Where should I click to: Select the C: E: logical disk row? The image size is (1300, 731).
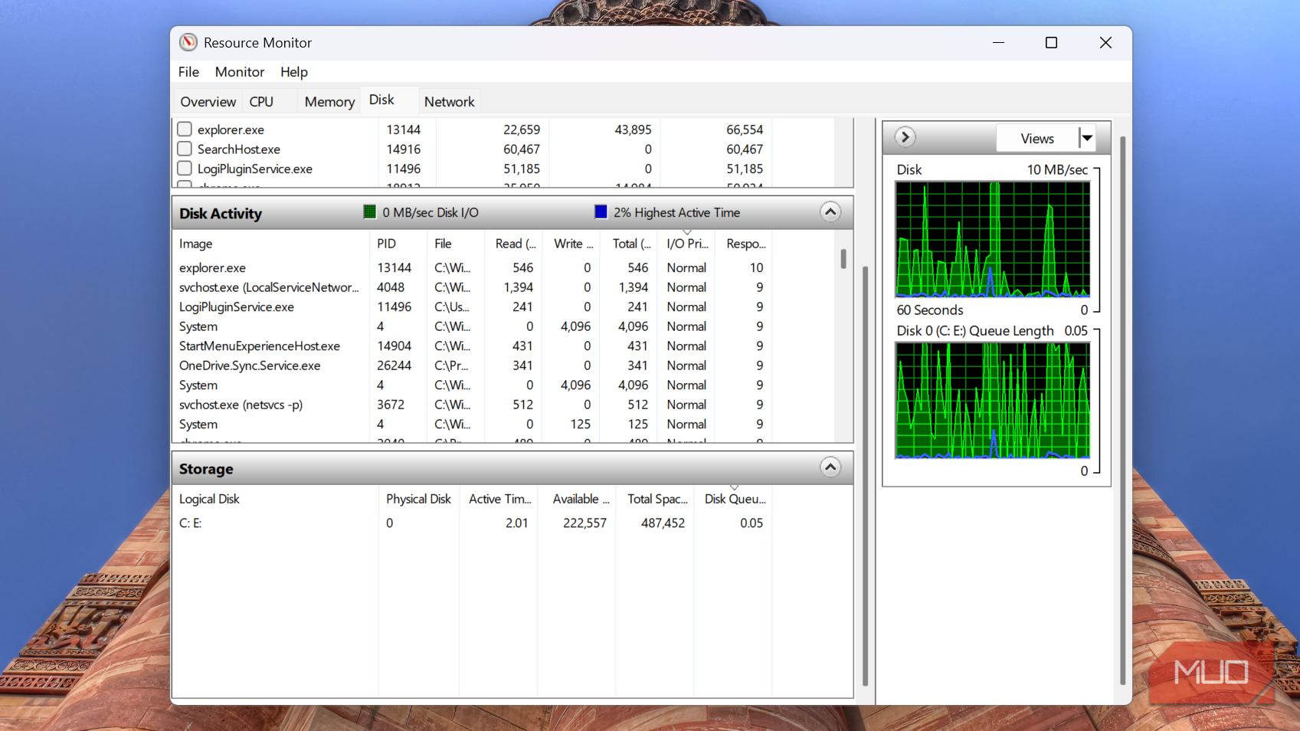[x=473, y=523]
